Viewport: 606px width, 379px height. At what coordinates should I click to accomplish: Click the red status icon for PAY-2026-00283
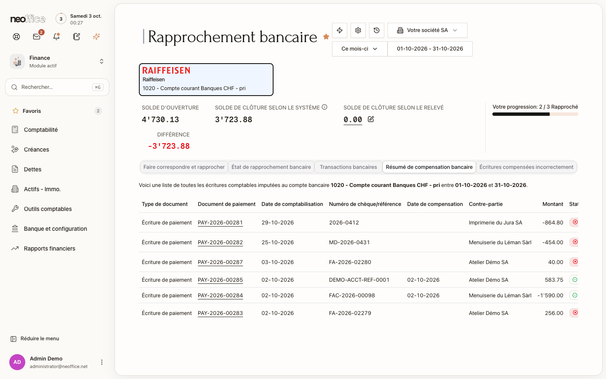pos(575,313)
